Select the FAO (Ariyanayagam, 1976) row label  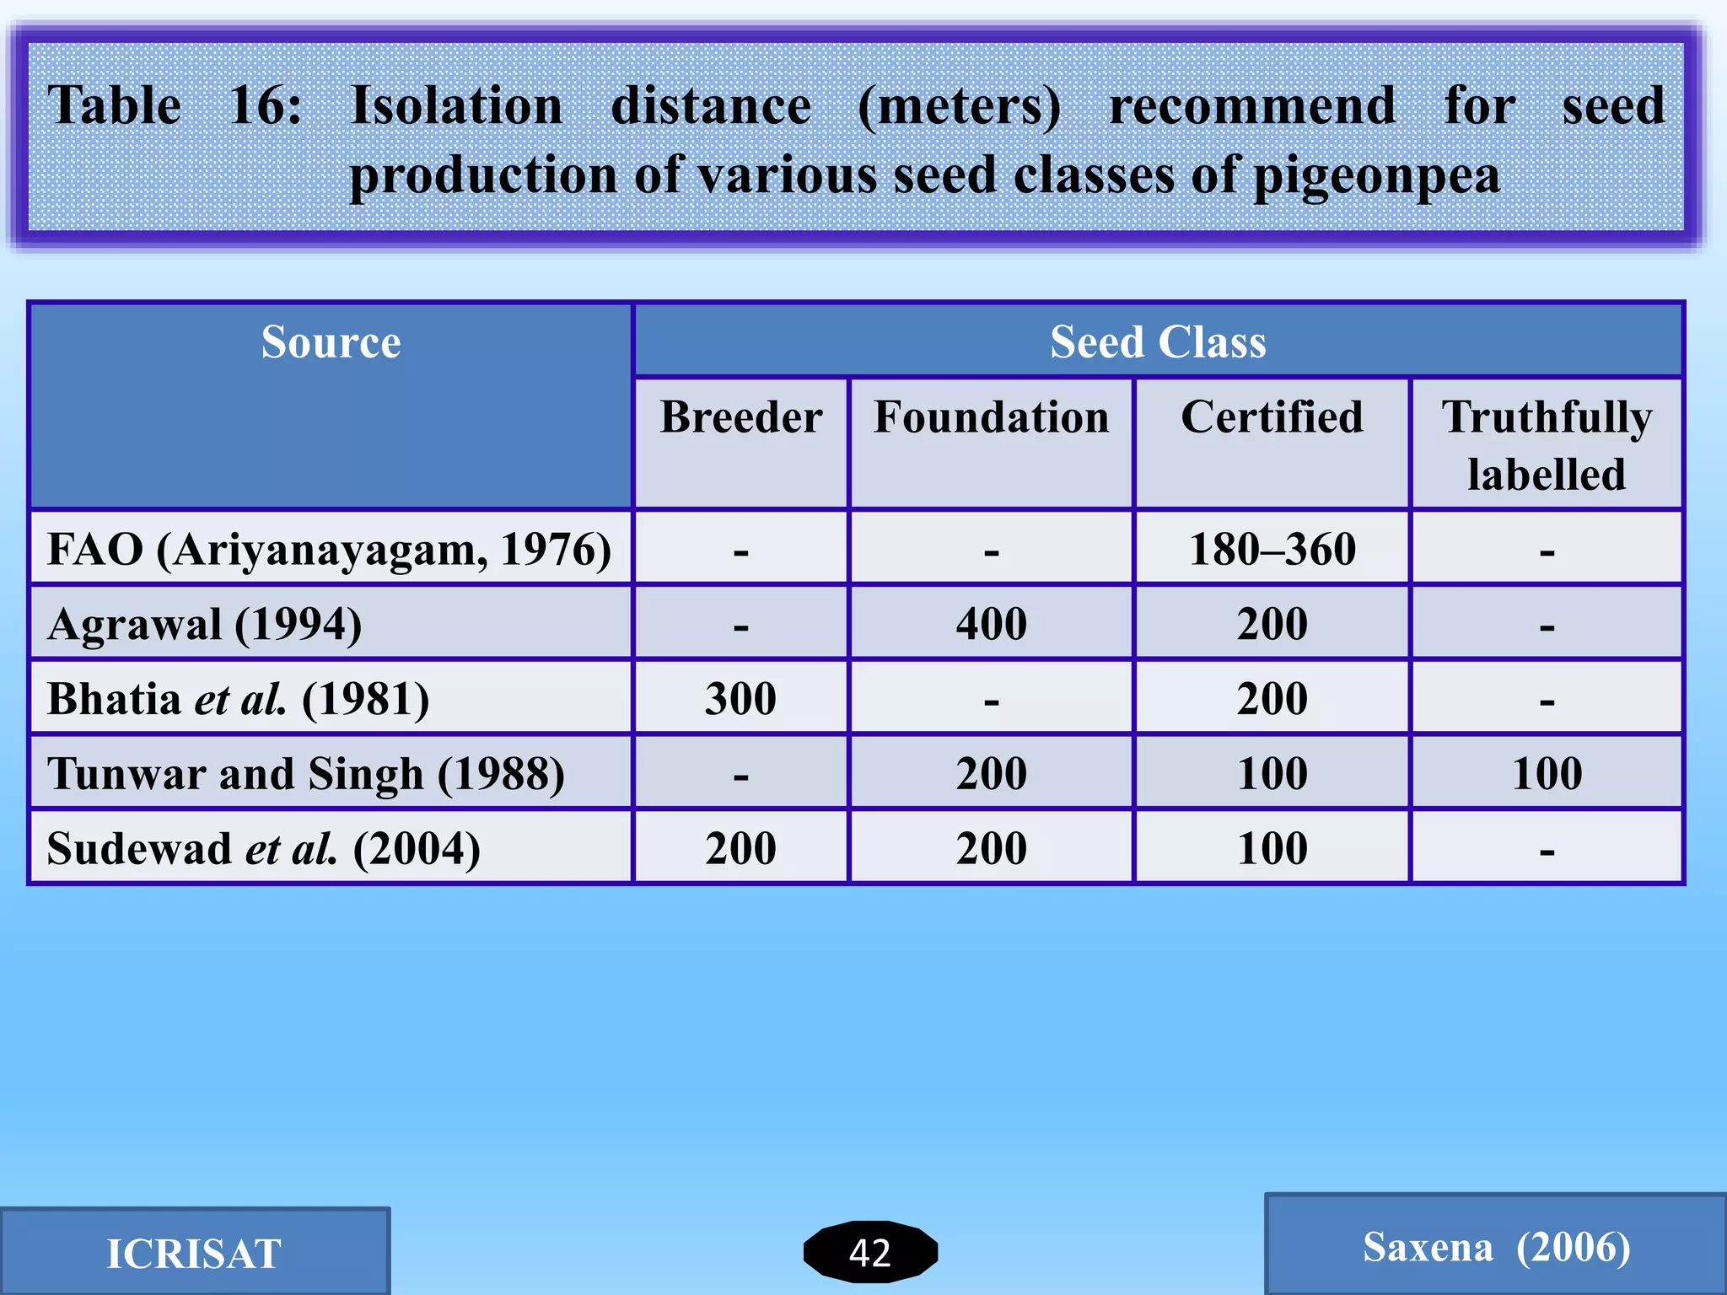click(330, 549)
